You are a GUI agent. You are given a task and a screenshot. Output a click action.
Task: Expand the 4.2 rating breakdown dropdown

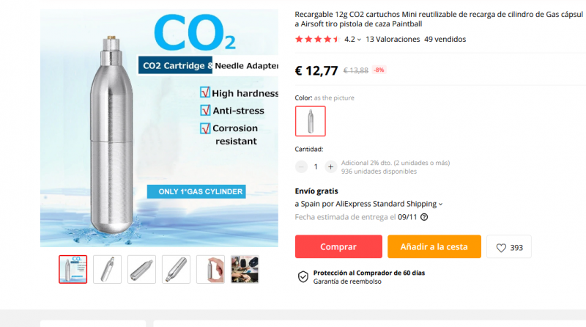coord(359,40)
